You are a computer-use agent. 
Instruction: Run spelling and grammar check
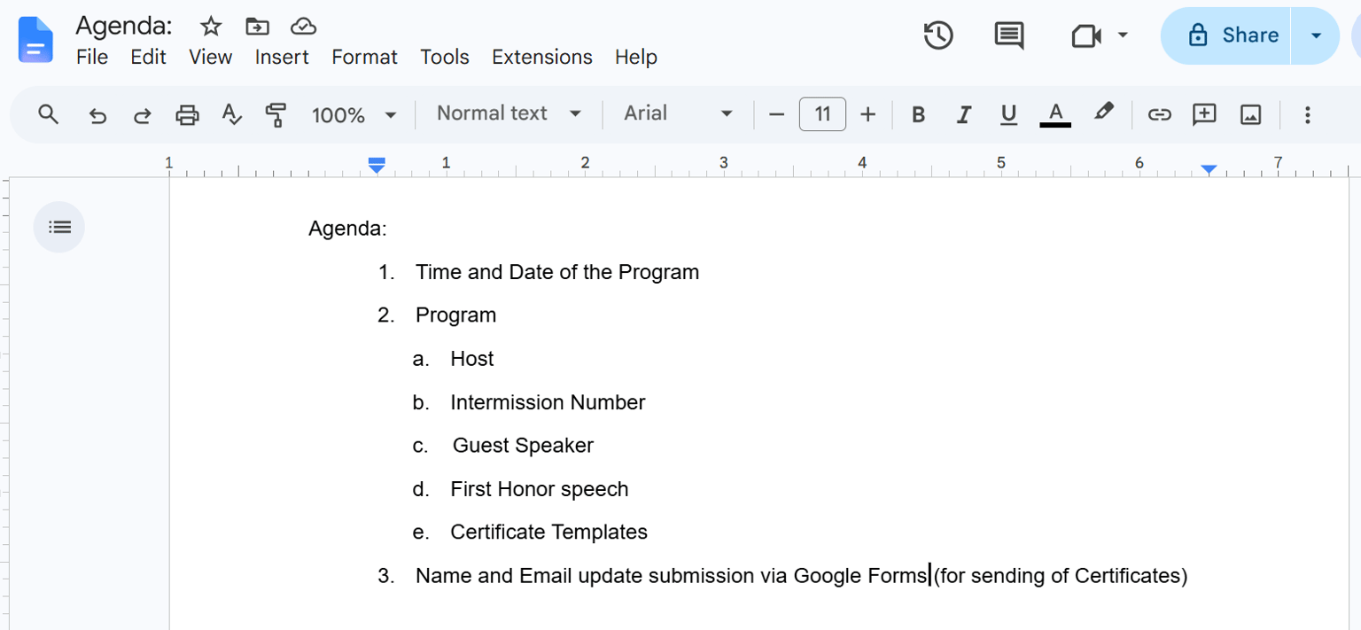[231, 114]
